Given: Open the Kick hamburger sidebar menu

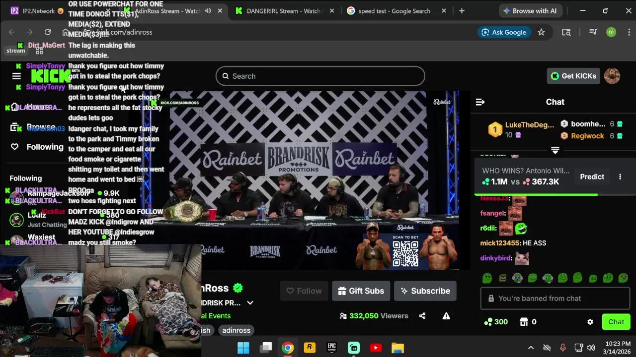Looking at the screenshot, I should click(16, 76).
